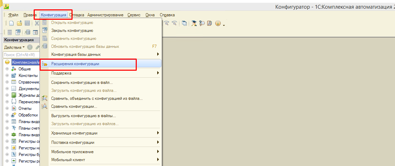Click the second find-arrow magnifier toolbar icon
Screen dimensions: 395x166
pyautogui.click(x=174, y=23)
